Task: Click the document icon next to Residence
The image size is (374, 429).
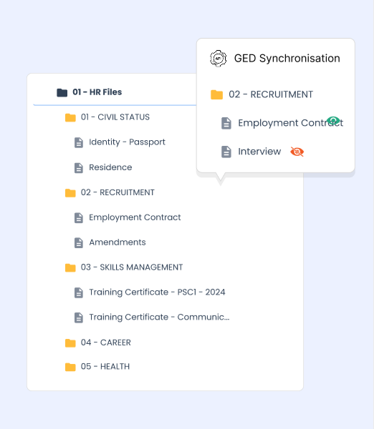Action: point(79,168)
